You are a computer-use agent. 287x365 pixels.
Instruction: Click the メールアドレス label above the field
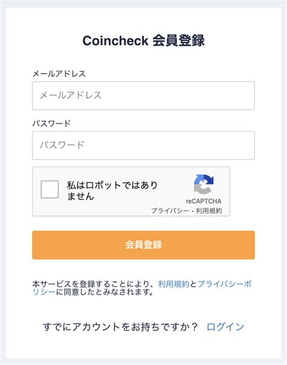click(x=59, y=74)
